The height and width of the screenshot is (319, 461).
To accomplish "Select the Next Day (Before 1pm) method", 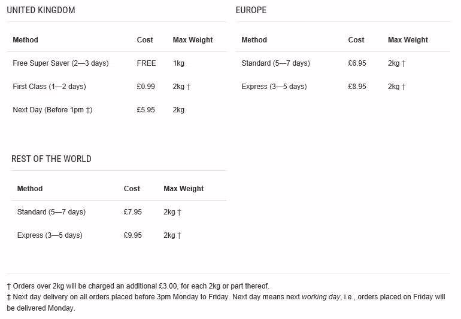I will [x=52, y=110].
